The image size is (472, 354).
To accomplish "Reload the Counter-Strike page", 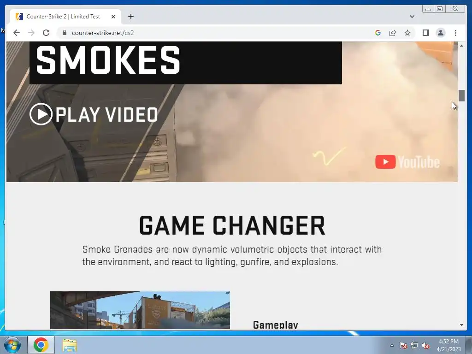I will [x=46, y=33].
